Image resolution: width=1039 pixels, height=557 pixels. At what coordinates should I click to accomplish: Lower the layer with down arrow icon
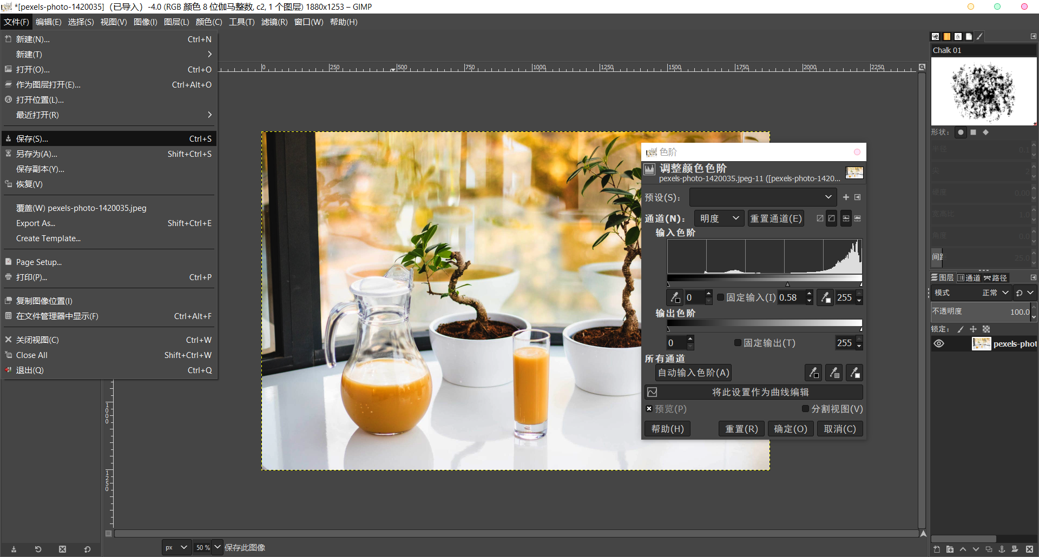[x=976, y=549]
